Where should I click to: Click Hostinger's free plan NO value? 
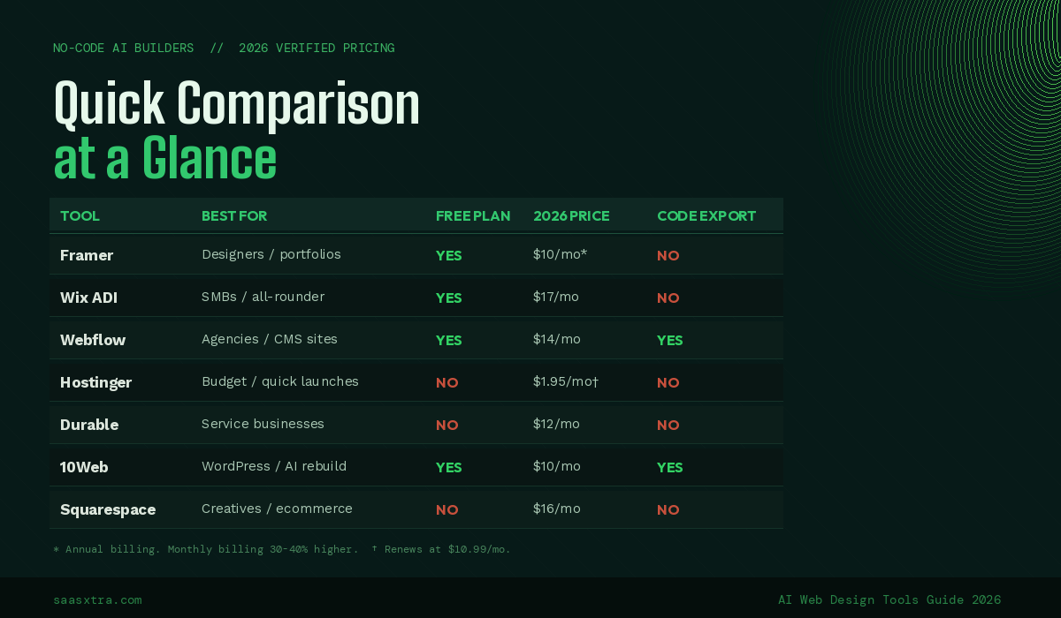pos(447,383)
